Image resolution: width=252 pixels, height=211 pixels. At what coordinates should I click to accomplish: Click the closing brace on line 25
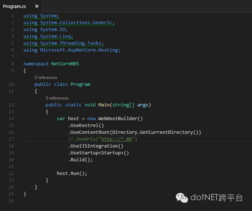[25, 194]
